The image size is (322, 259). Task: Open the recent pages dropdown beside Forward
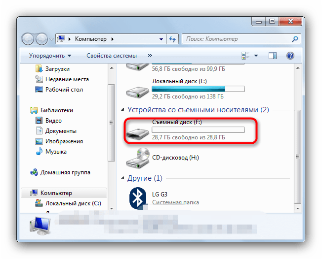(51, 39)
